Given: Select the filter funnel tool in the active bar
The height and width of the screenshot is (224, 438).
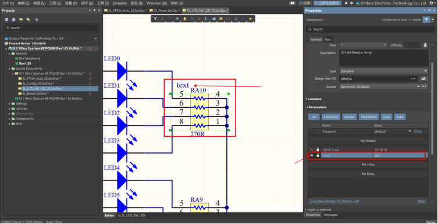Looking at the screenshot, I should (x=155, y=19).
